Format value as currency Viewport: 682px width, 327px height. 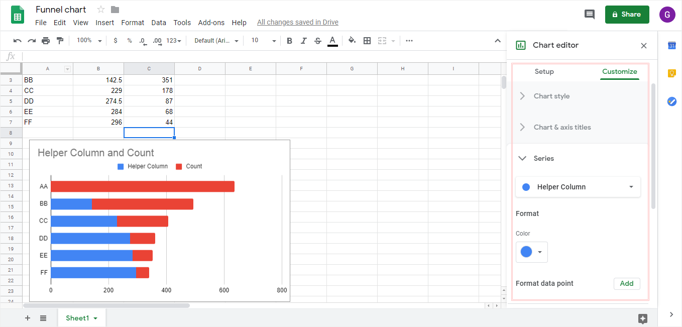[x=115, y=41]
